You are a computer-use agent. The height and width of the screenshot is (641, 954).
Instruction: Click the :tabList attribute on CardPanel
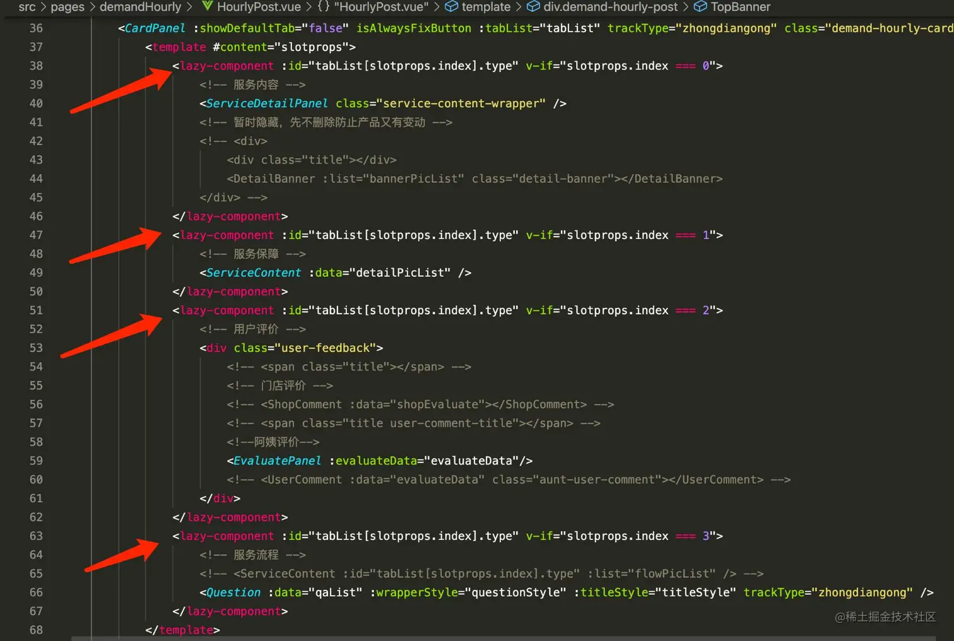point(509,28)
